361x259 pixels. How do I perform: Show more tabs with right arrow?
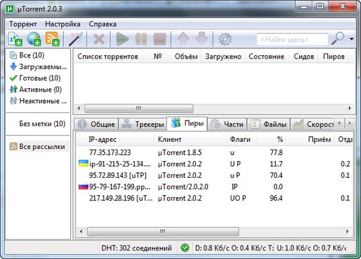350,123
